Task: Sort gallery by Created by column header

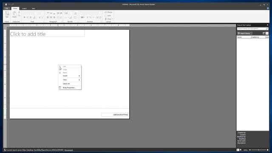Action: (258, 37)
